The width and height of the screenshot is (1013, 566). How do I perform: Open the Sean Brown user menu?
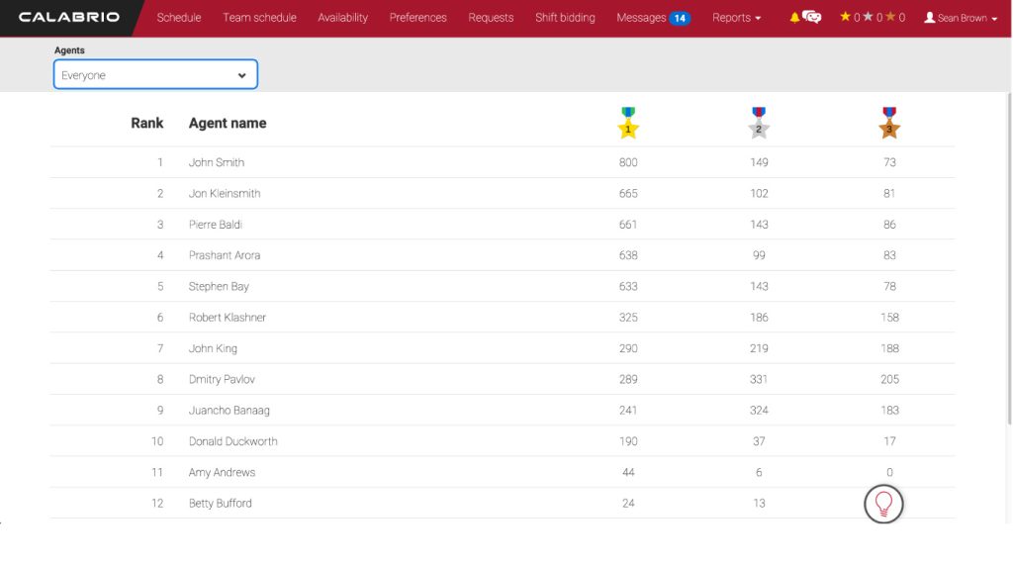[960, 18]
